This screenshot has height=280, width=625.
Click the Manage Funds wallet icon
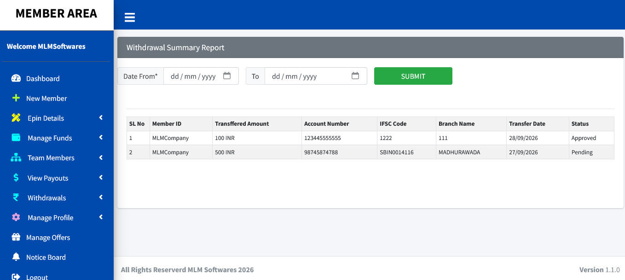(16, 138)
